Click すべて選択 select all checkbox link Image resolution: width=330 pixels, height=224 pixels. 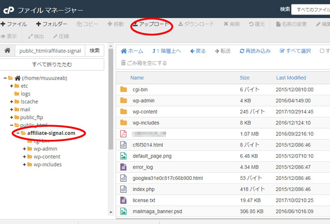[x=295, y=51]
